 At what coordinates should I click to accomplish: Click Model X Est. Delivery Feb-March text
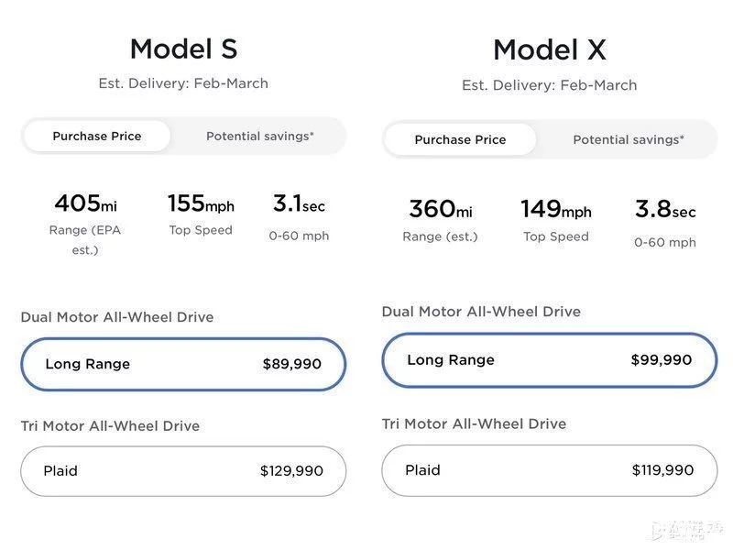pyautogui.click(x=549, y=85)
